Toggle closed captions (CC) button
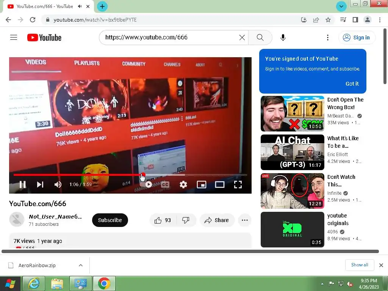 click(165, 185)
